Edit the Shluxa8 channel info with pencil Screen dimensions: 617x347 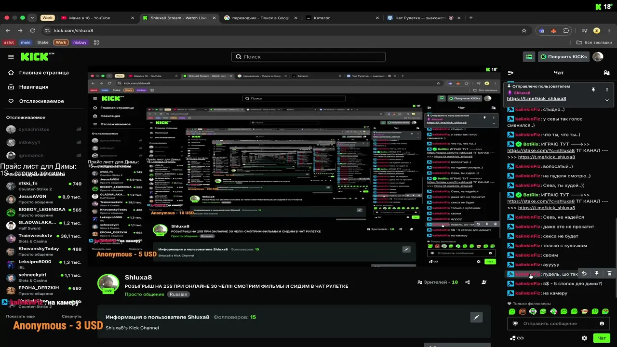[x=476, y=317]
